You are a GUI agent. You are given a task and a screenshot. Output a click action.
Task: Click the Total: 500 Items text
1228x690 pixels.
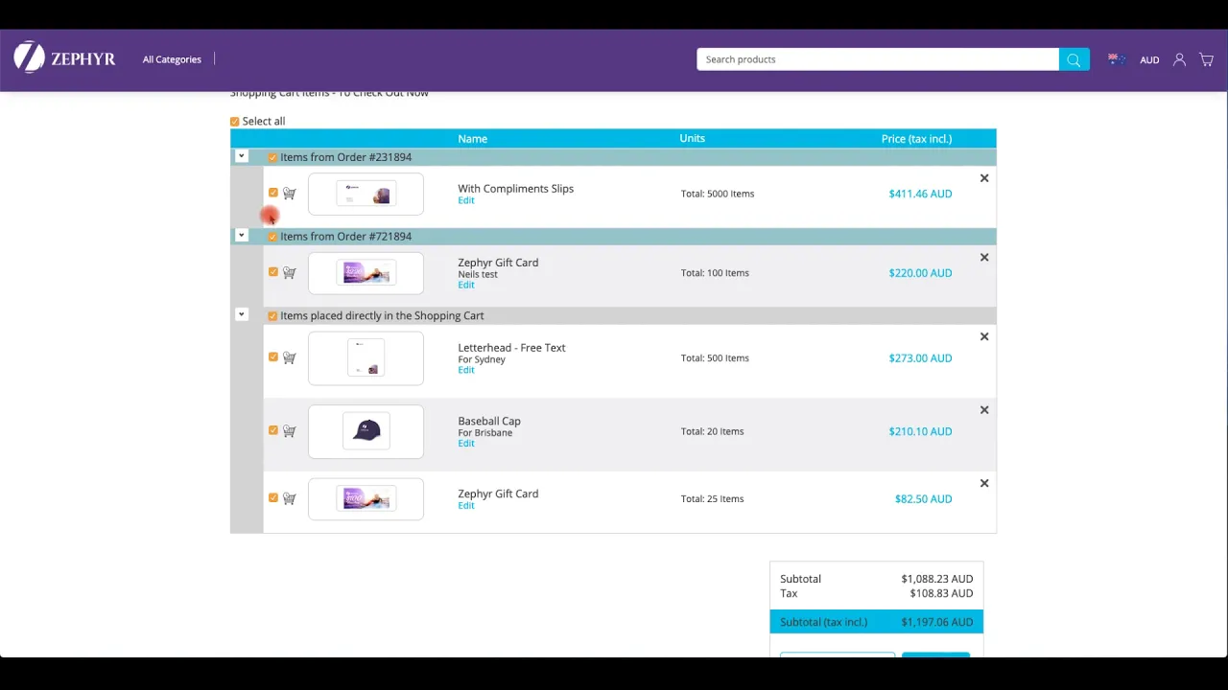tap(715, 358)
